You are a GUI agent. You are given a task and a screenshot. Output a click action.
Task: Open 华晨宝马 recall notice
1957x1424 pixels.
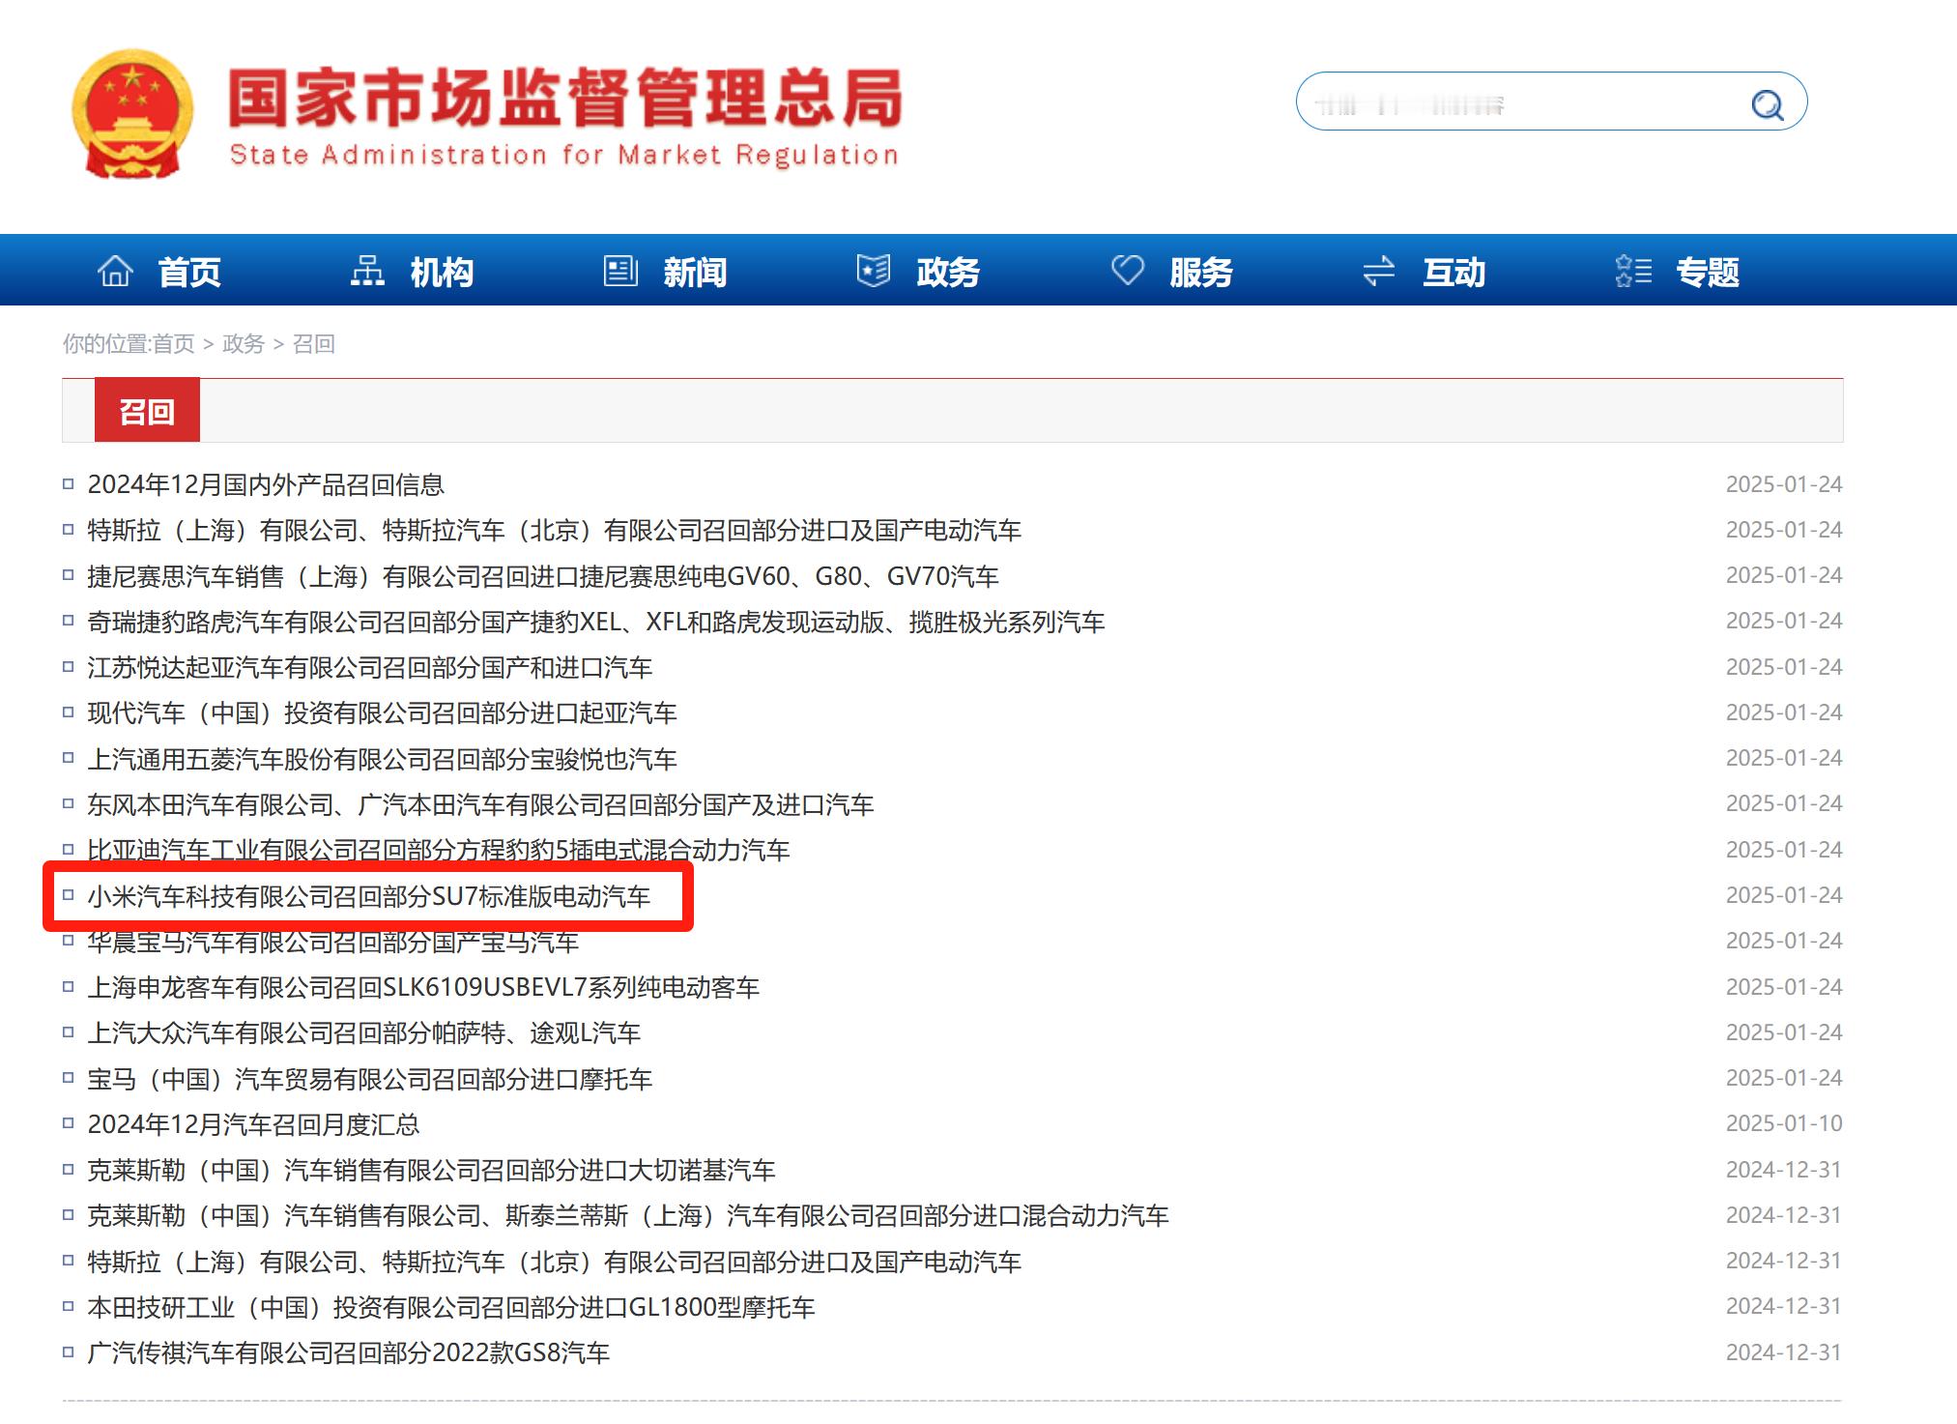click(x=332, y=941)
